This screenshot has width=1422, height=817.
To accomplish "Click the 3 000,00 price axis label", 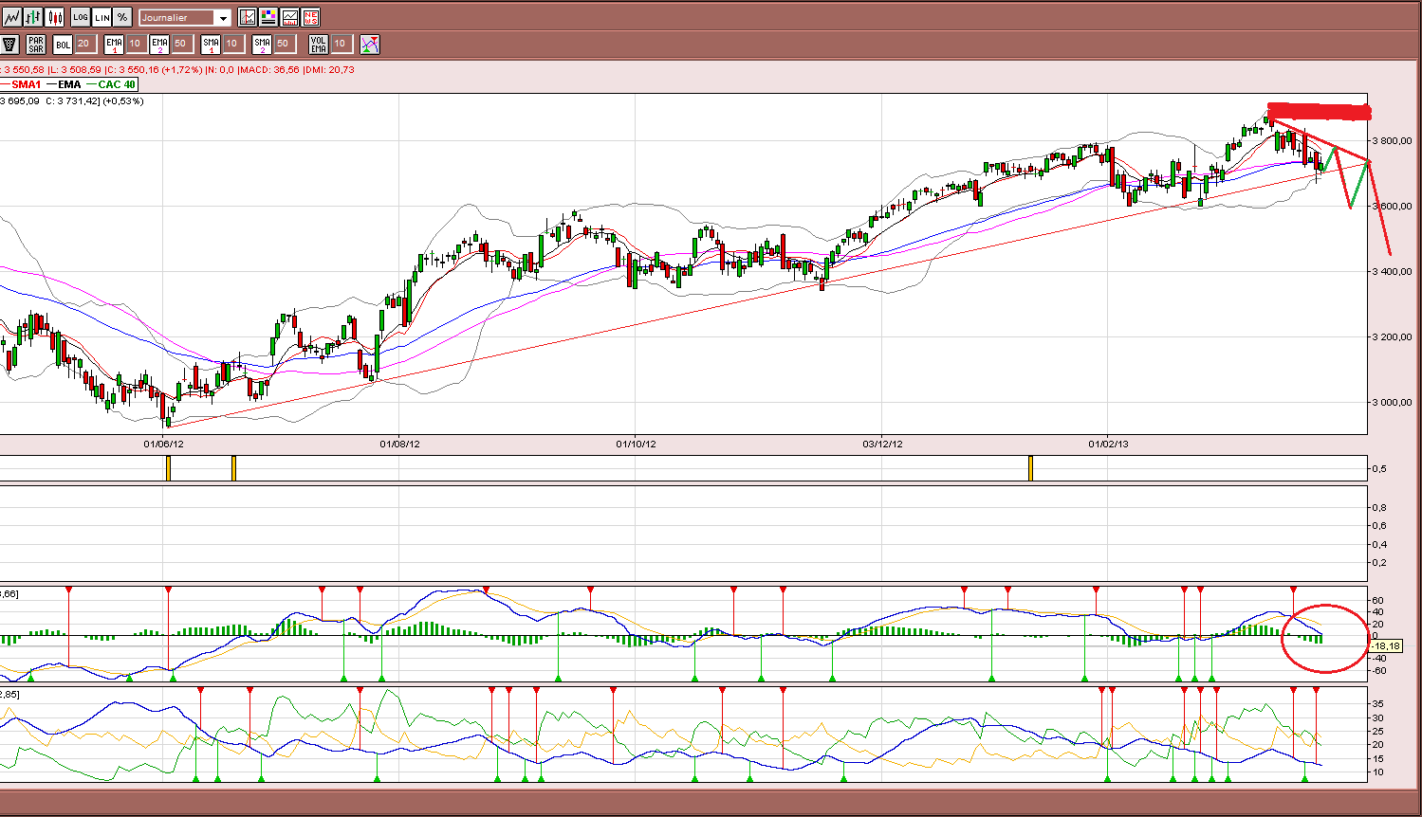I will (x=1393, y=402).
